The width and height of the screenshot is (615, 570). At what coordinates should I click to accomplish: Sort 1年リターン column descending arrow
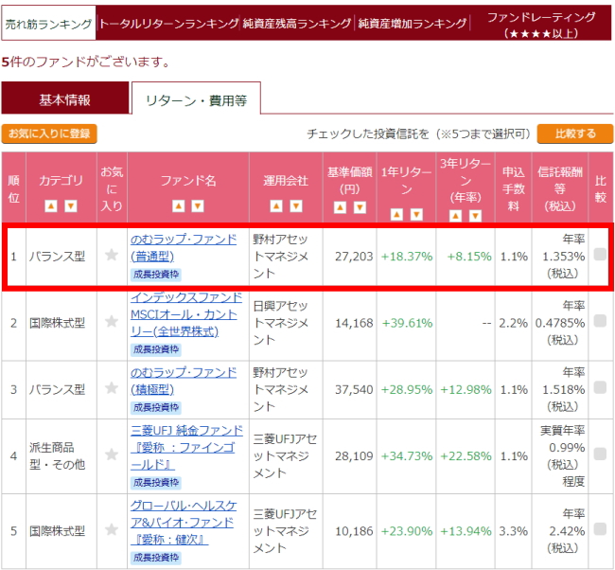click(416, 214)
